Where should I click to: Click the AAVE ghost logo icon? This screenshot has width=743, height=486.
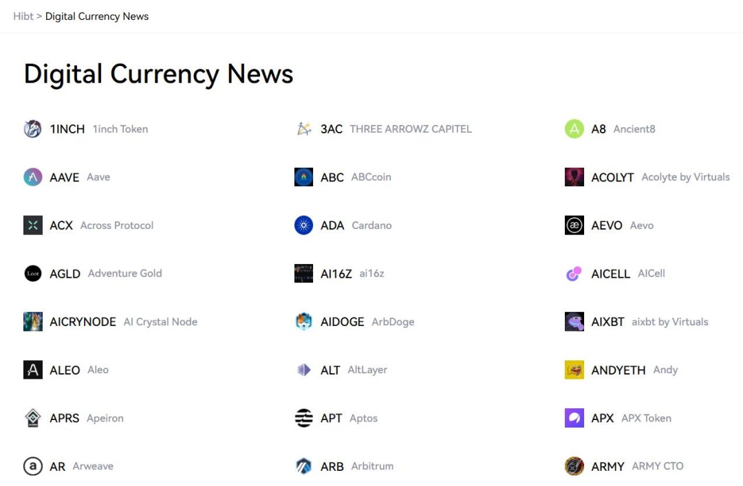(x=33, y=177)
